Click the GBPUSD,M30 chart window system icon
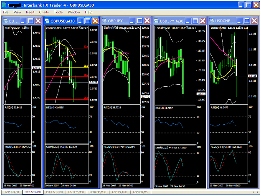Viewport: 261px width, 196px height. tap(47, 21)
